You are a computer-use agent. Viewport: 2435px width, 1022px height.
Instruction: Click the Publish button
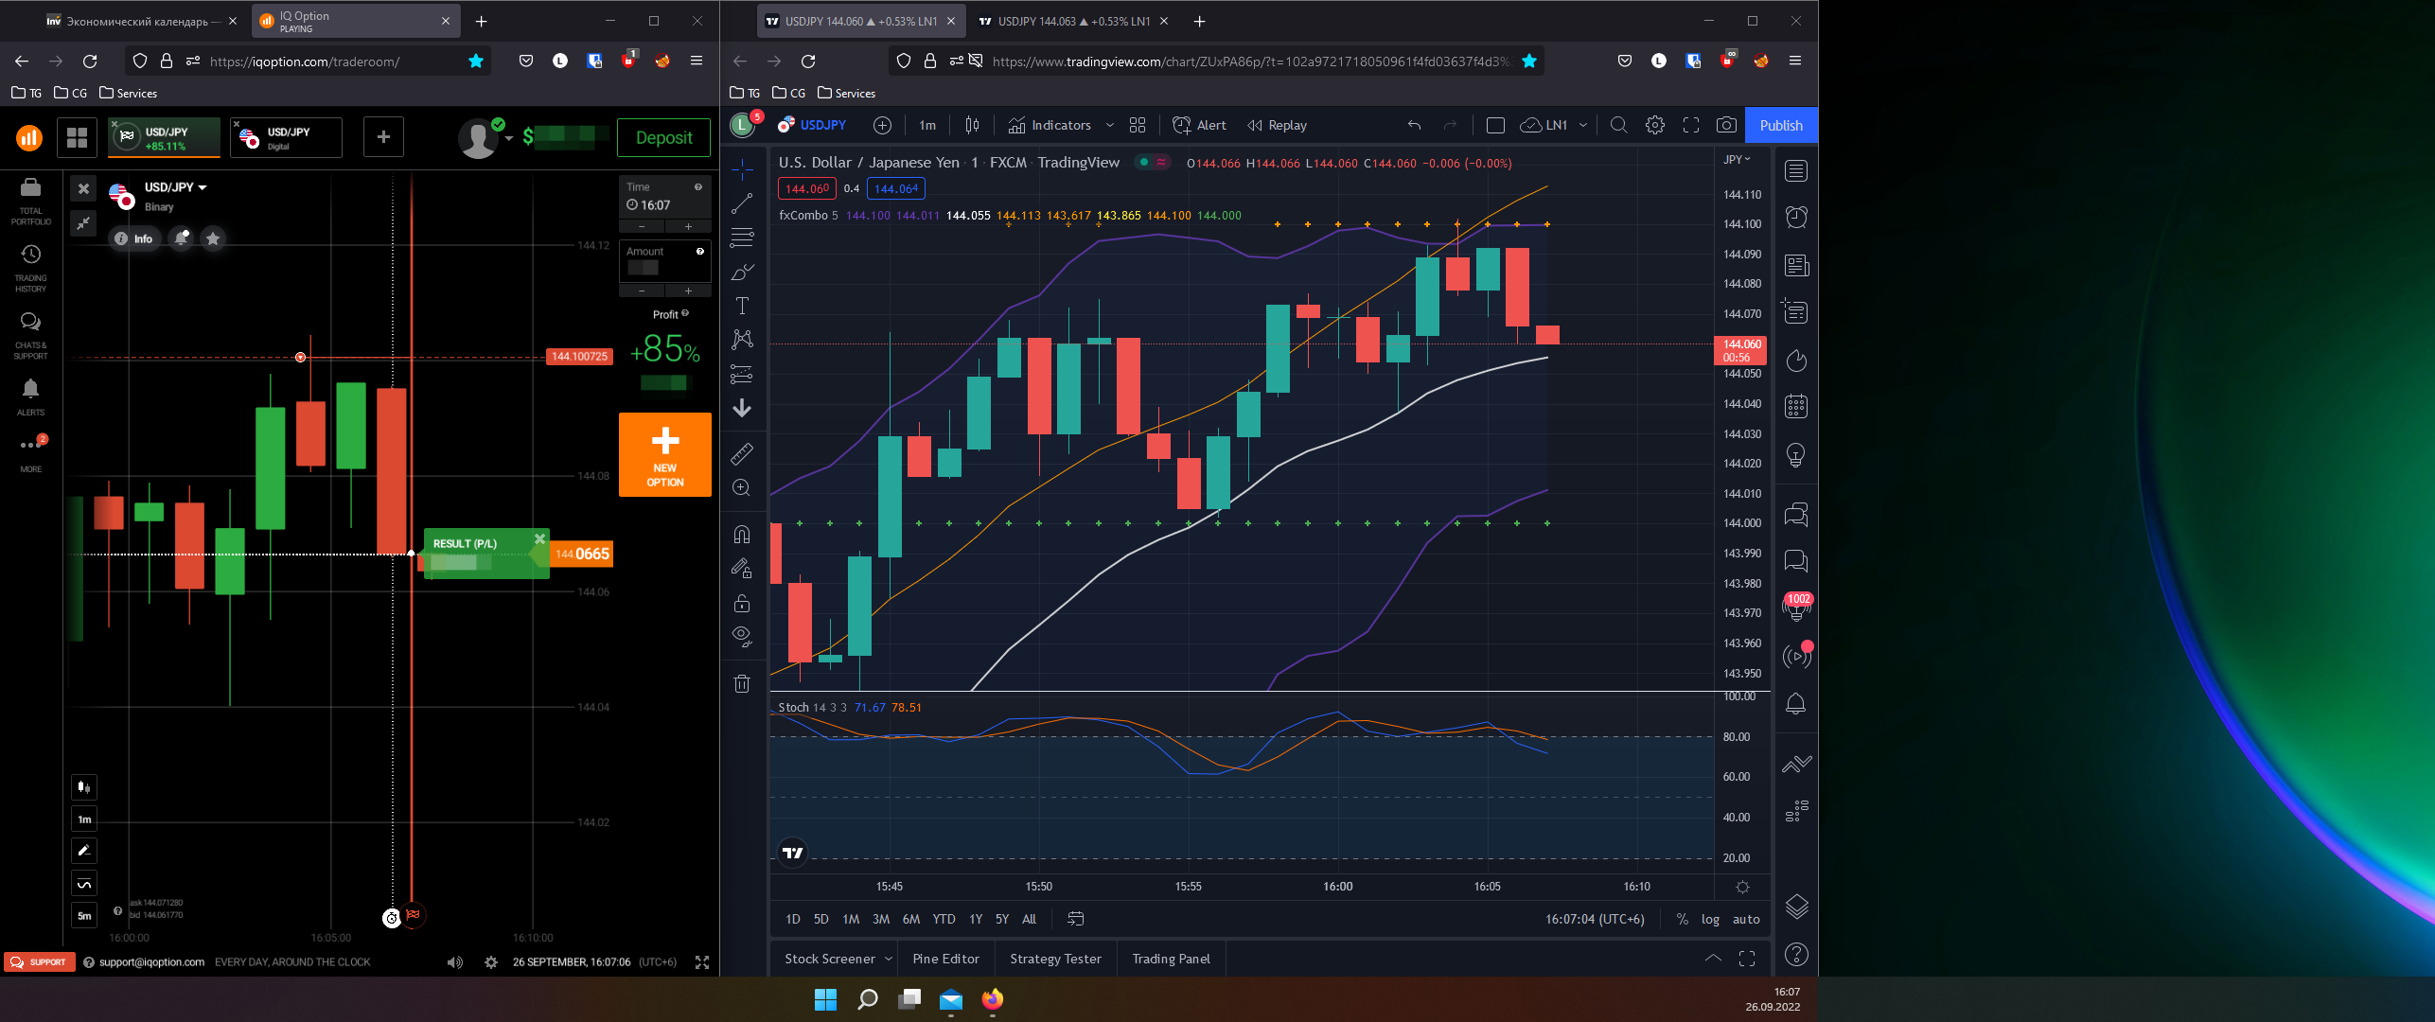[1781, 125]
